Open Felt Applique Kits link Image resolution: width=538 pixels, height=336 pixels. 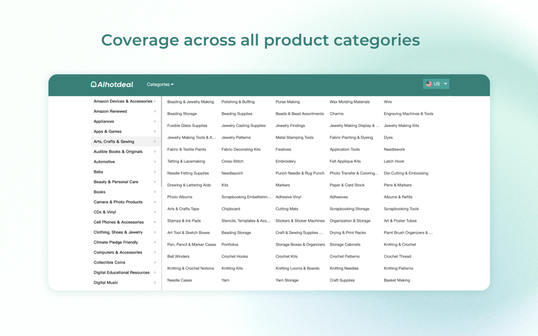(x=345, y=161)
